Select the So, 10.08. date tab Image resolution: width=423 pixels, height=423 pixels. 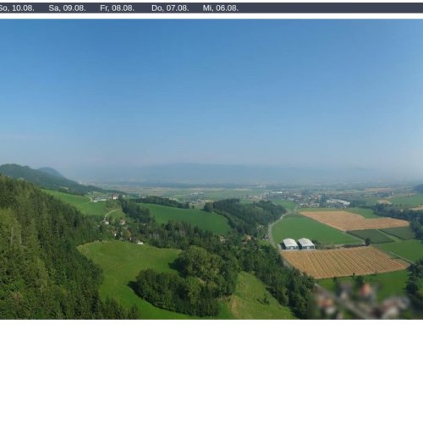pyautogui.click(x=17, y=8)
